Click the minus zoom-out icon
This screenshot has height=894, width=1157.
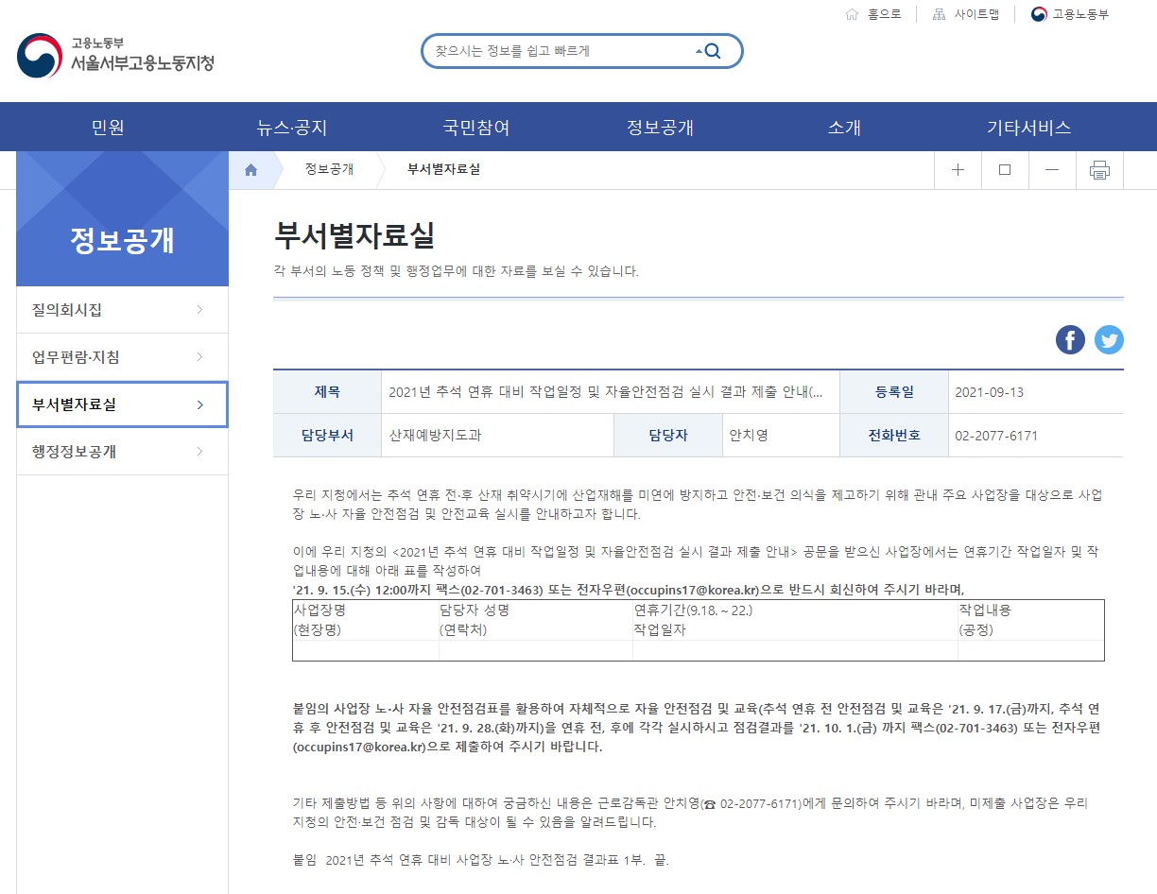click(1052, 170)
